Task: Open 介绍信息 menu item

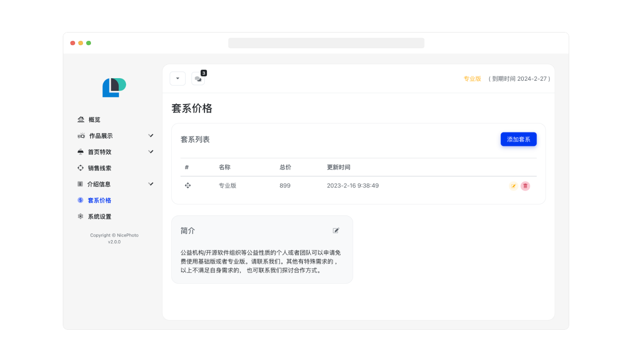Action: [x=99, y=184]
